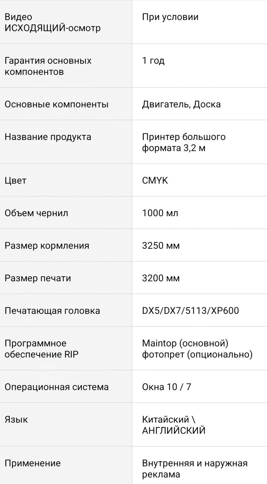Select the 'При условии' value cell
Image resolution: width=267 pixels, height=484 pixels.
(170, 17)
